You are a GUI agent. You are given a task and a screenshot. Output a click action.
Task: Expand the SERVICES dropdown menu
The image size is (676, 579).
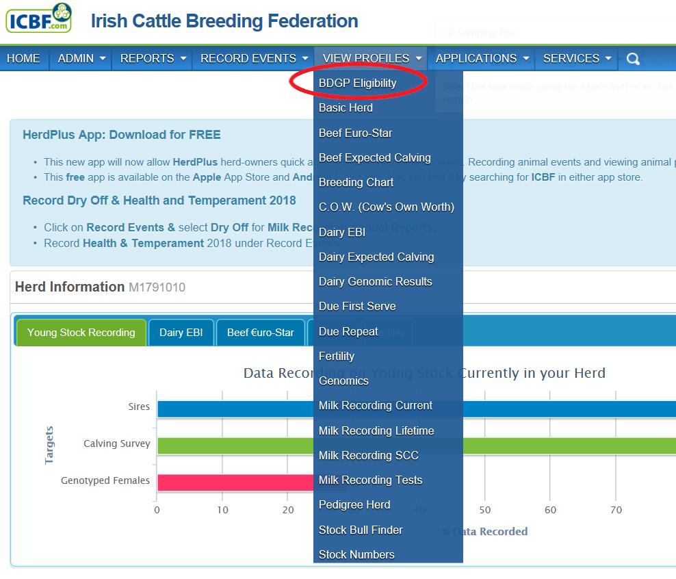point(577,58)
